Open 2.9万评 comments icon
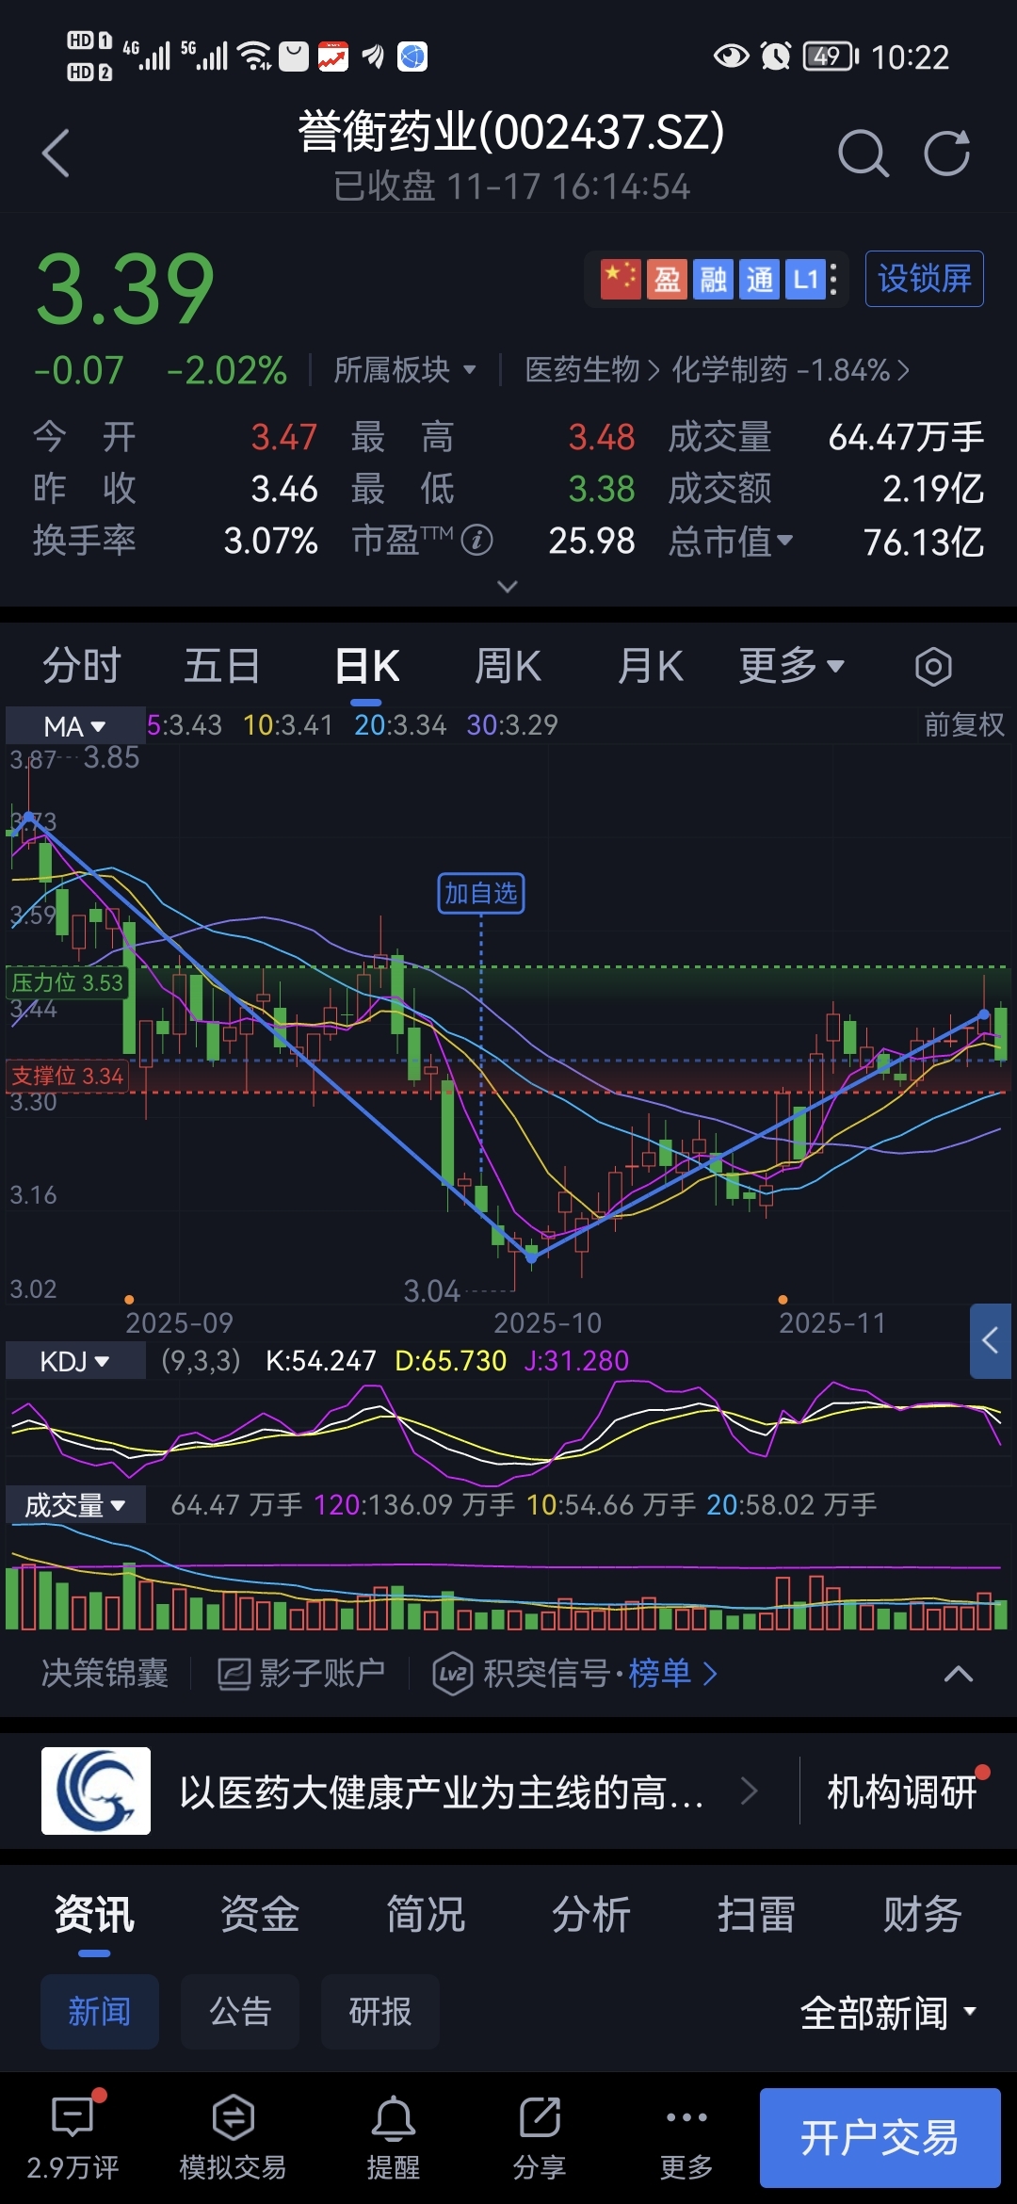This screenshot has width=1017, height=2204. (73, 2138)
